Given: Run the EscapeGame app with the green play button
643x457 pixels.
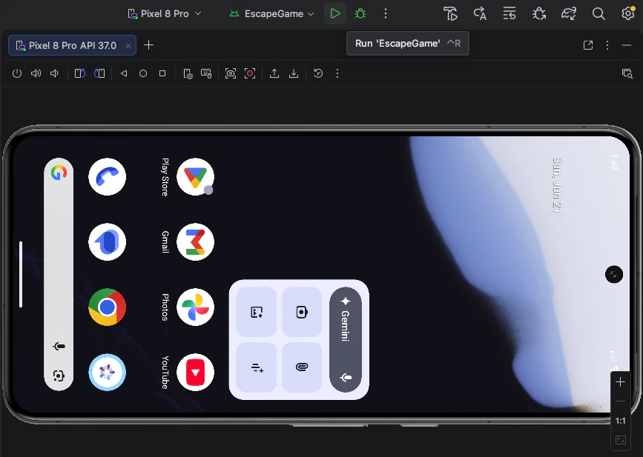Looking at the screenshot, I should [335, 13].
